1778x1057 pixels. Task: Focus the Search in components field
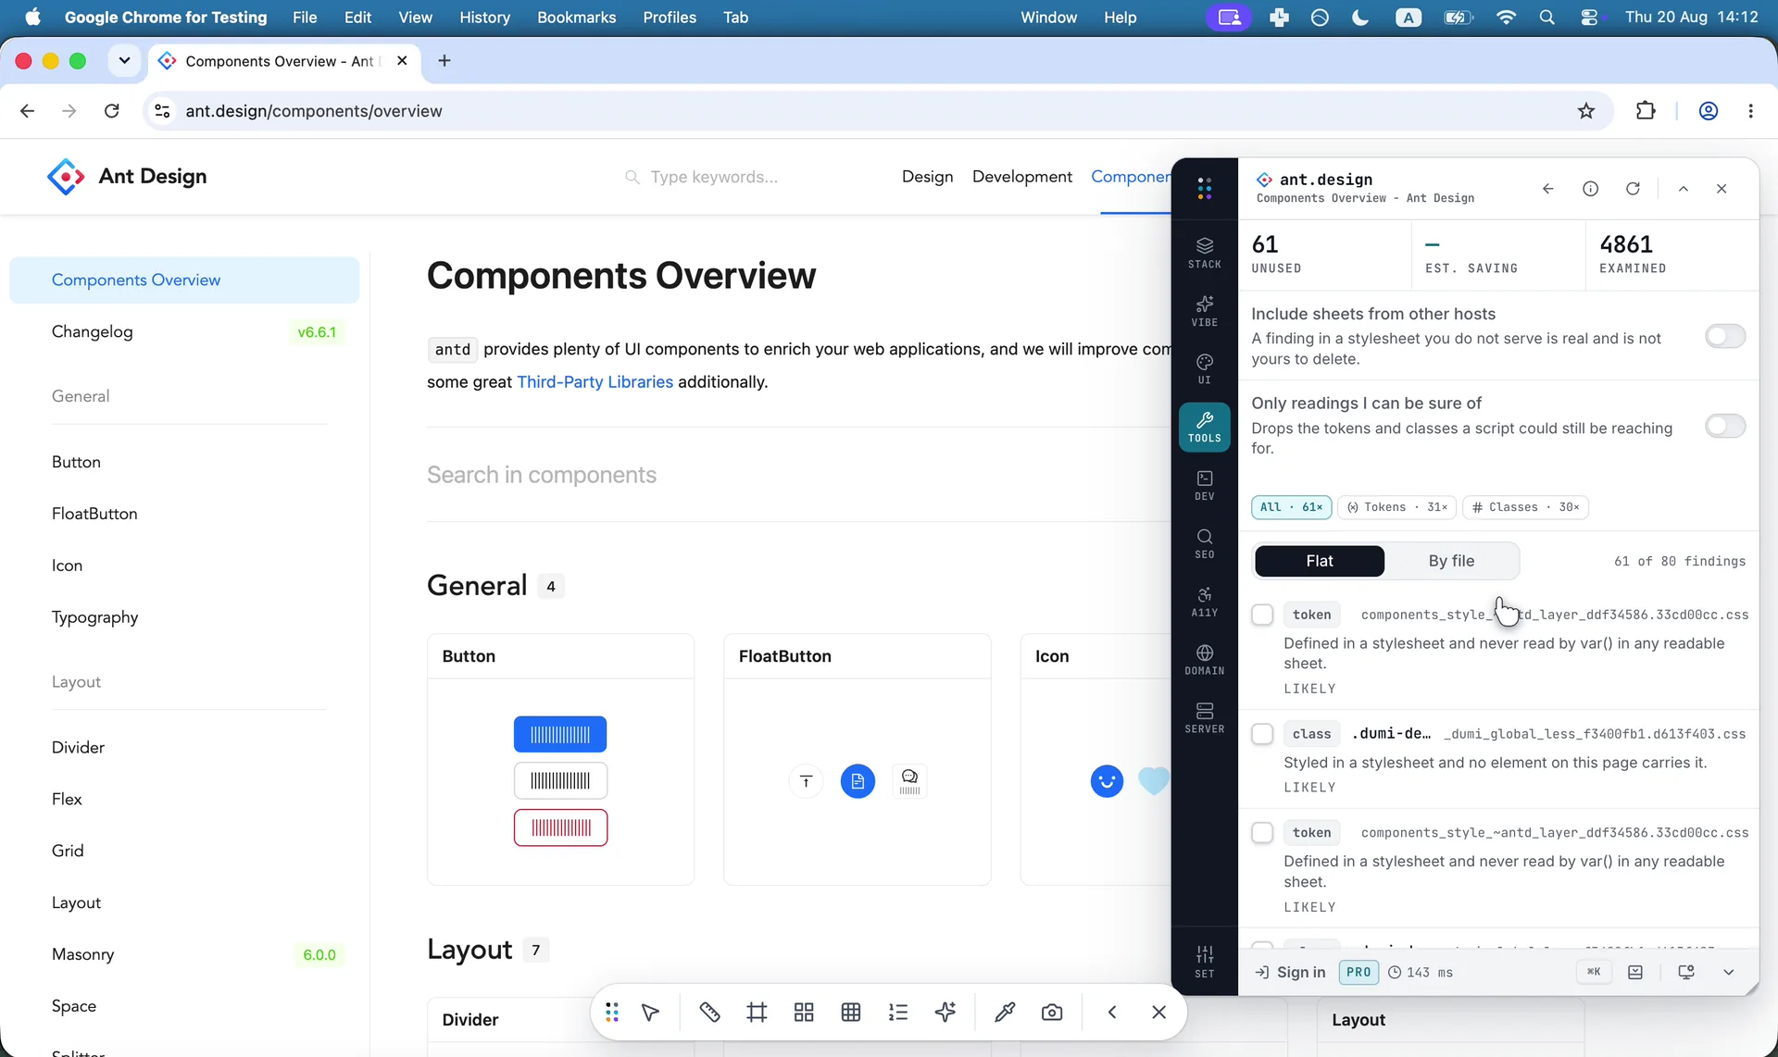[797, 475]
